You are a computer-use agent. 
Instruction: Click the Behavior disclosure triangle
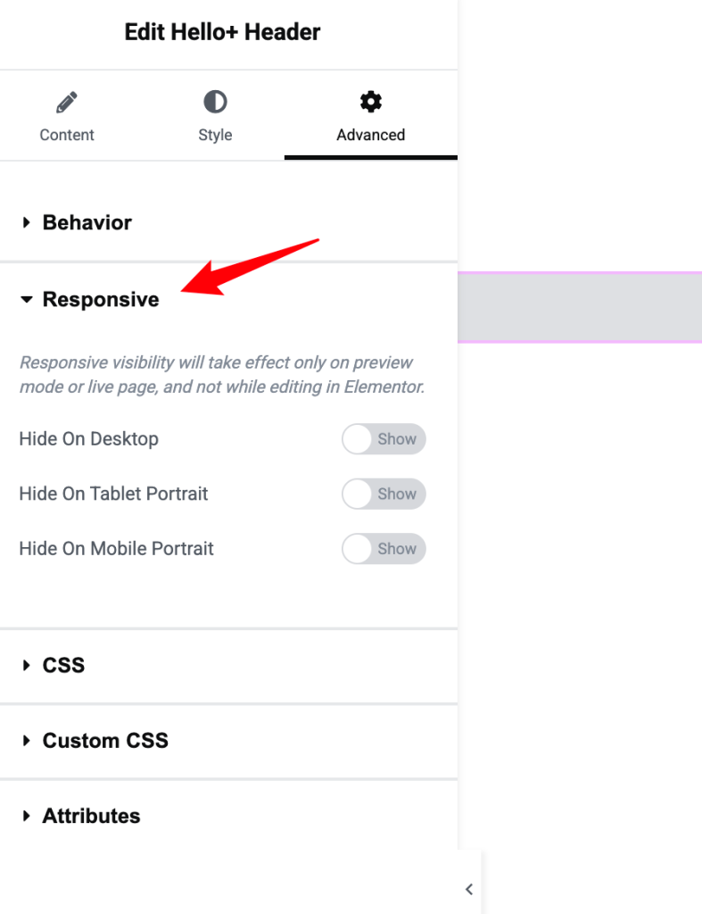pyautogui.click(x=26, y=222)
